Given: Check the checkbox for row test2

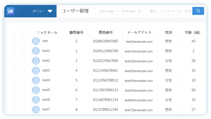Looking at the screenshot, I should (23, 61).
